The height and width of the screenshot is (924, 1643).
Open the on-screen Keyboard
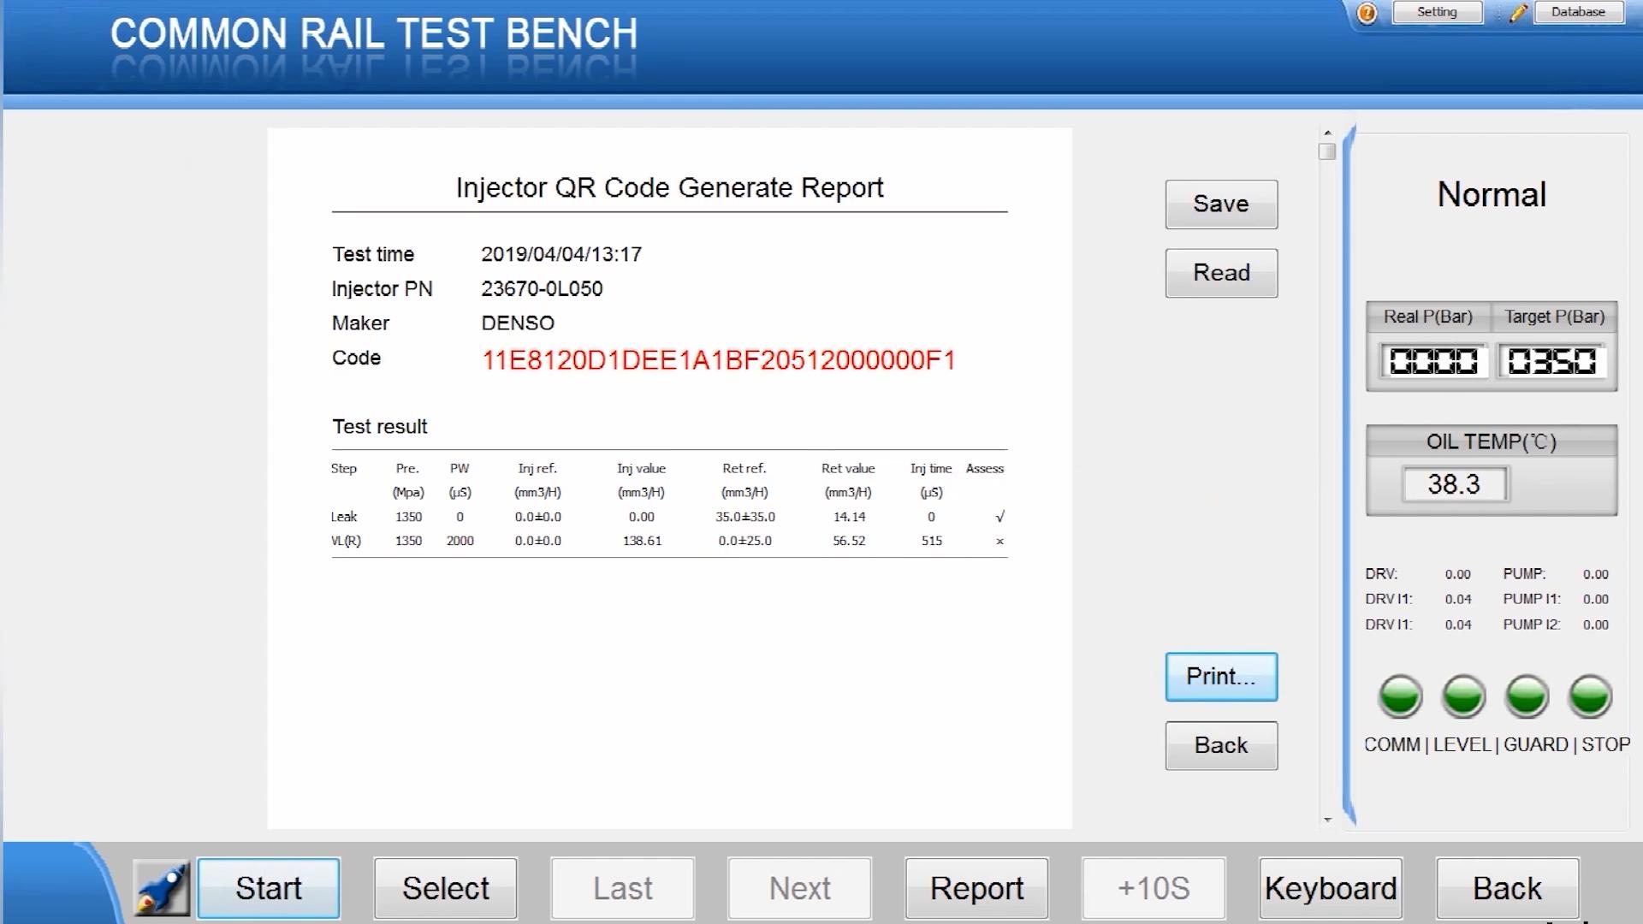1331,888
